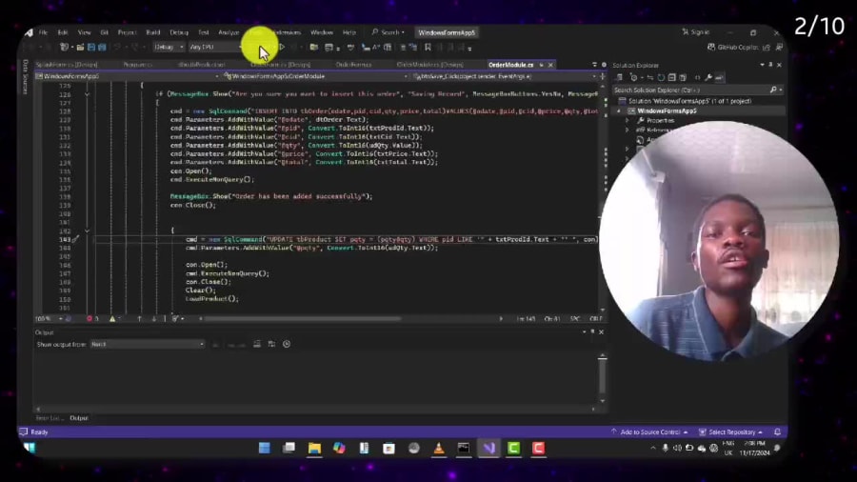Open the Edit menu

63,32
